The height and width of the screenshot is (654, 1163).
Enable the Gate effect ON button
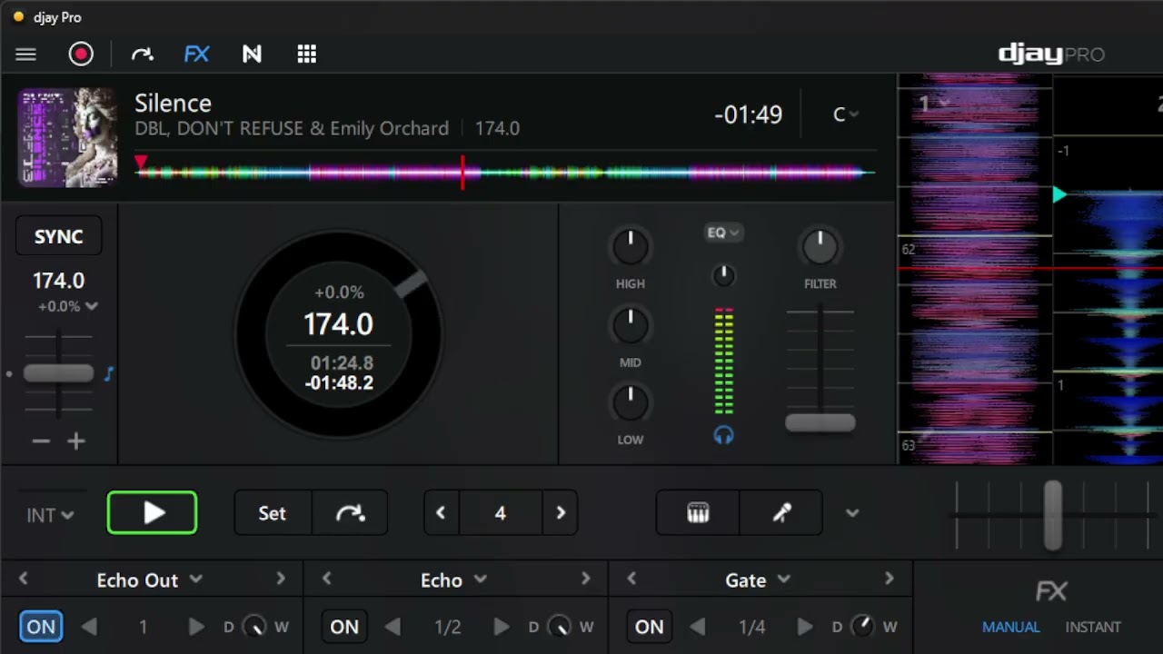[649, 627]
